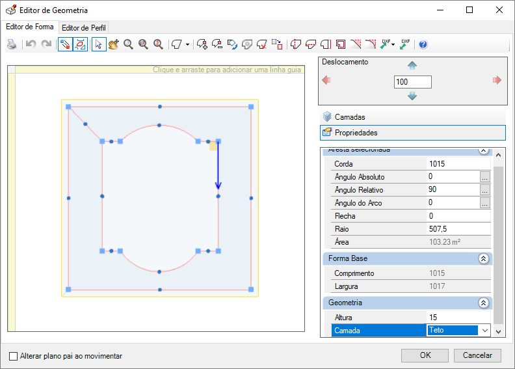Switch to Editor de Perfil tab
Viewport: 515px width, 369px height.
click(84, 28)
